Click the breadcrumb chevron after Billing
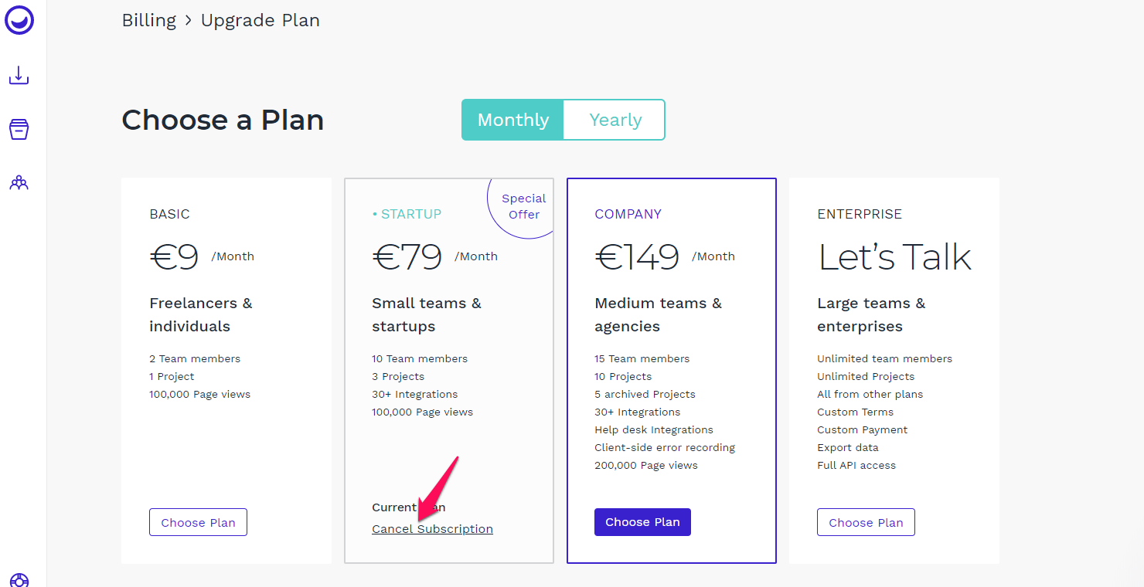 tap(189, 21)
